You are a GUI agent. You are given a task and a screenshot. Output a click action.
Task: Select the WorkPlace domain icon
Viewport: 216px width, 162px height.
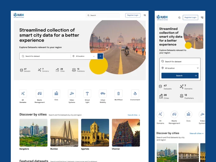pos(118,93)
